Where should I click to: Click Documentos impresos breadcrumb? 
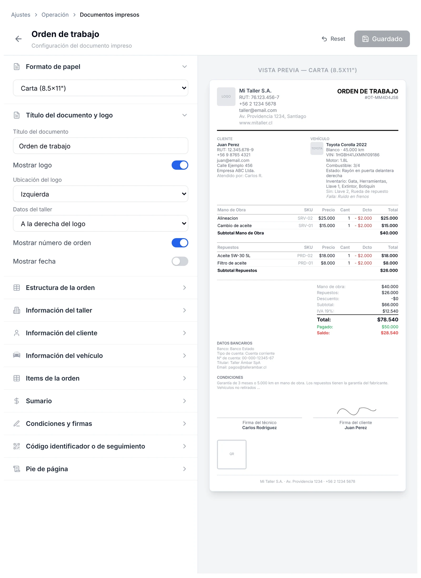tap(109, 15)
